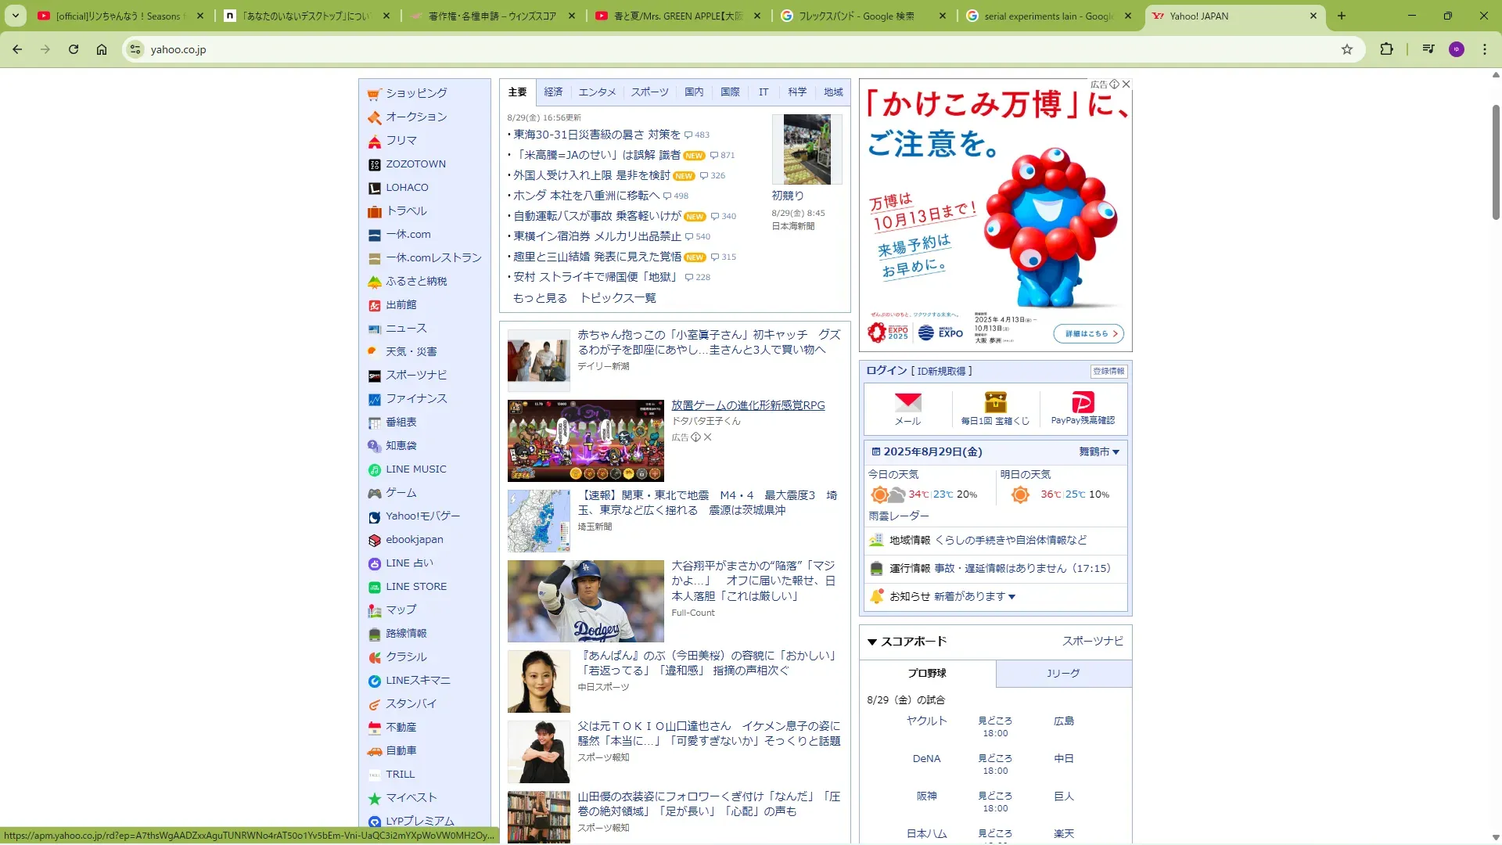Click the もっと見る link under topics

click(x=540, y=298)
